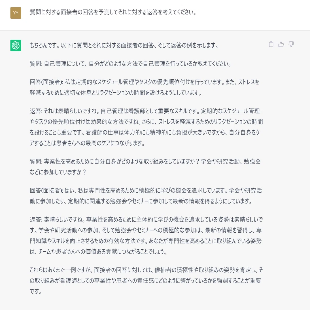Click the 返答: label before それは素晴らしい
Image resolution: width=310 pixels, height=310 pixels.
36,111
